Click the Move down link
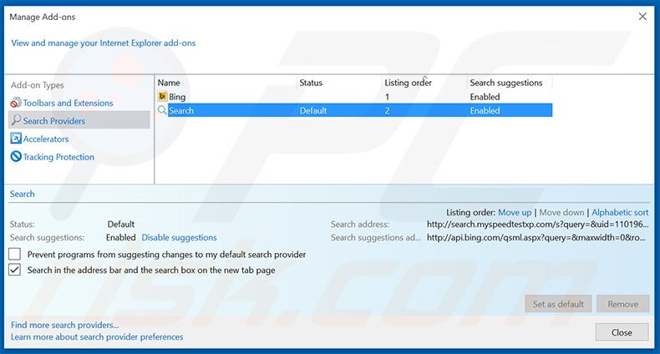Screen dimensions: 660x354 pyautogui.click(x=561, y=212)
